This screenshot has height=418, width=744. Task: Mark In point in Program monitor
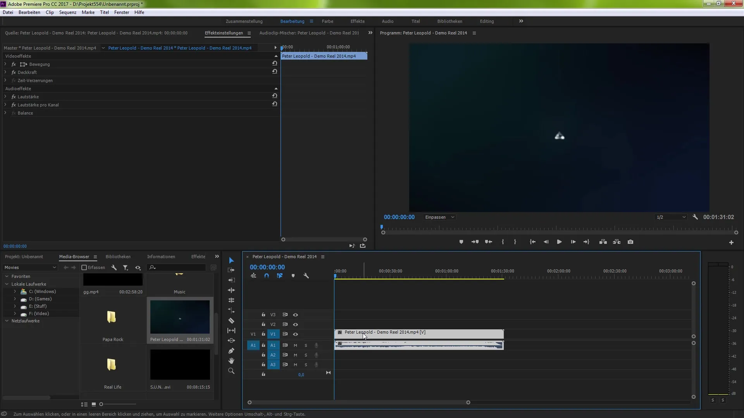click(x=503, y=242)
